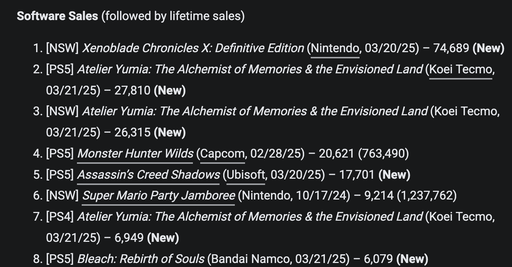
Task: Click the Bleach: Rebirth of Souls title
Action: 141,259
